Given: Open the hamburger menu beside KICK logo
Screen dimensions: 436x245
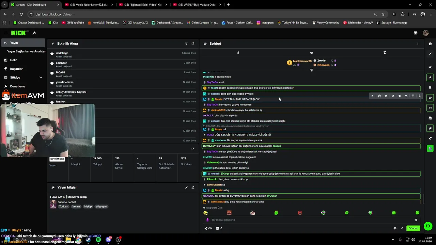Looking at the screenshot, I should [6, 33].
